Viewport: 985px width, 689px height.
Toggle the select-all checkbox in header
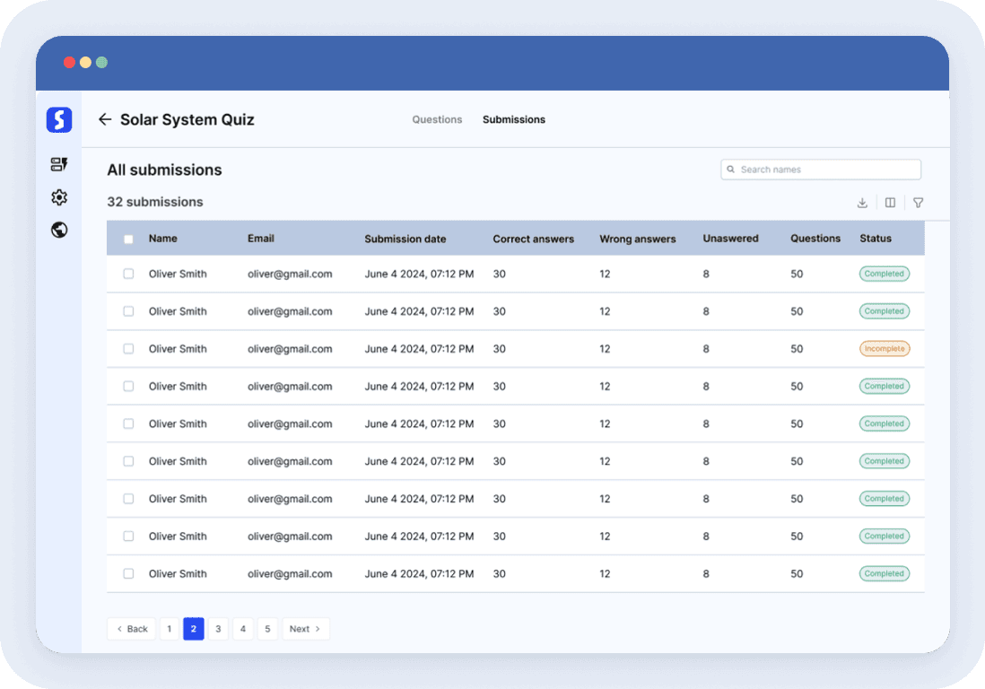[128, 240]
